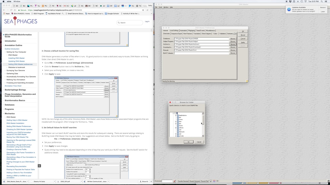Viewport: 330px width, 185px height.
Task: Click Browse next to Archive to field
Action: click(x=233, y=44)
